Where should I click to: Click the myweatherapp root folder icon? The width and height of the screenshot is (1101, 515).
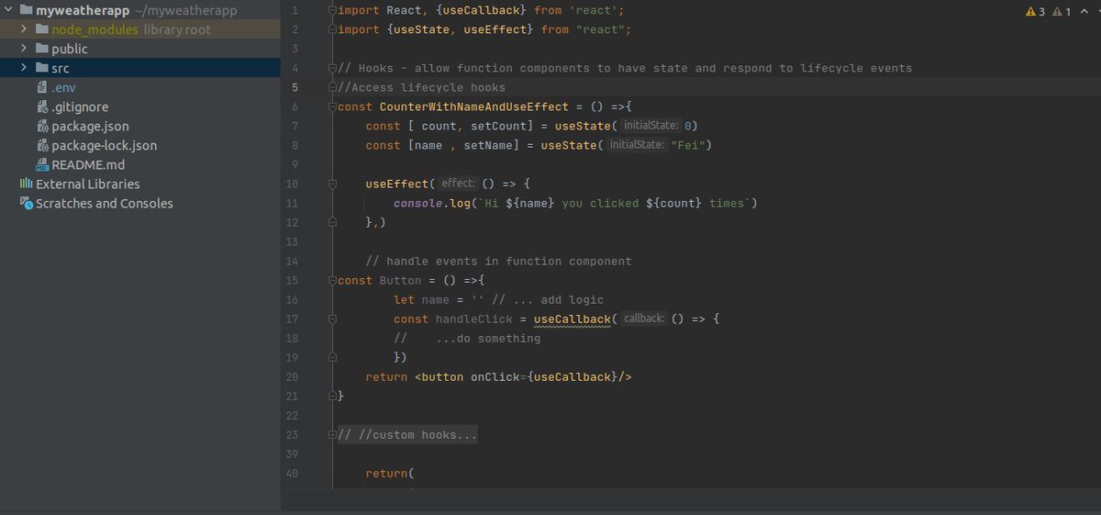tap(26, 10)
